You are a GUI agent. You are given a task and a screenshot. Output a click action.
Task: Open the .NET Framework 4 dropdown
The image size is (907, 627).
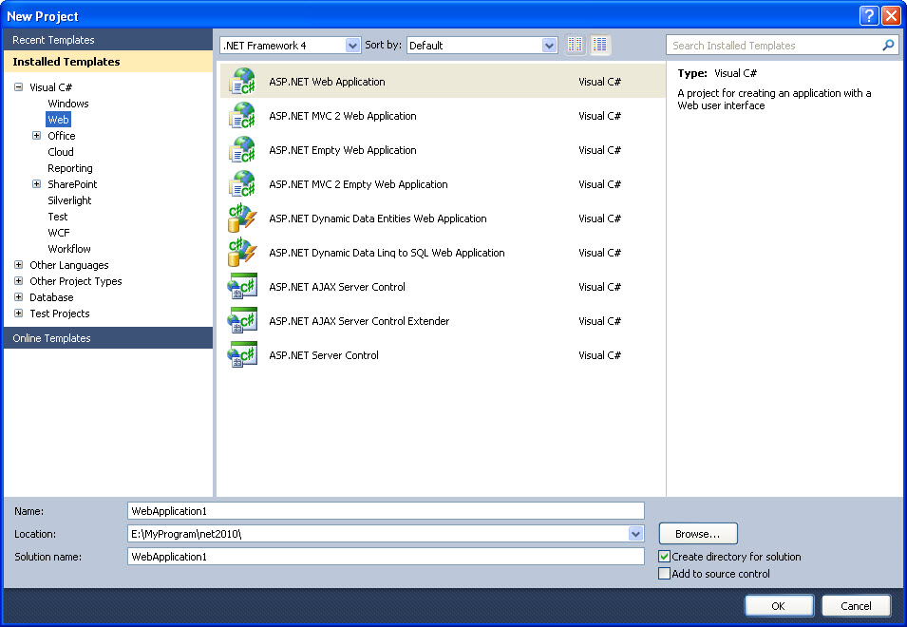[x=352, y=45]
